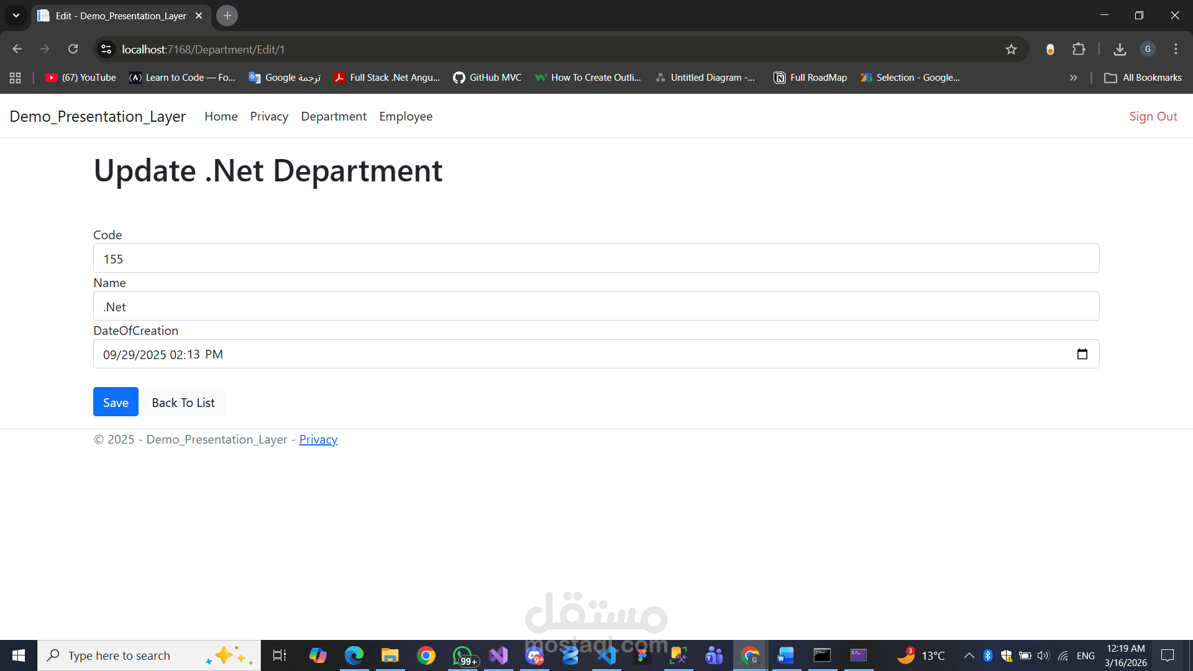Bookmark this page with star icon
This screenshot has height=671, width=1193.
[1011, 49]
